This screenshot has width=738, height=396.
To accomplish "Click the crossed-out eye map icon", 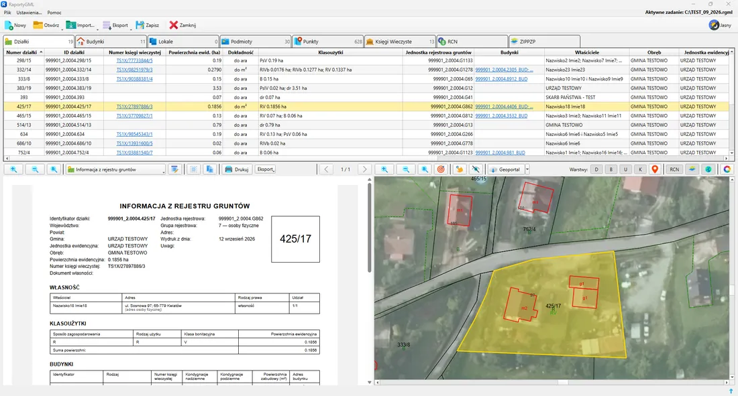I will 476,170.
